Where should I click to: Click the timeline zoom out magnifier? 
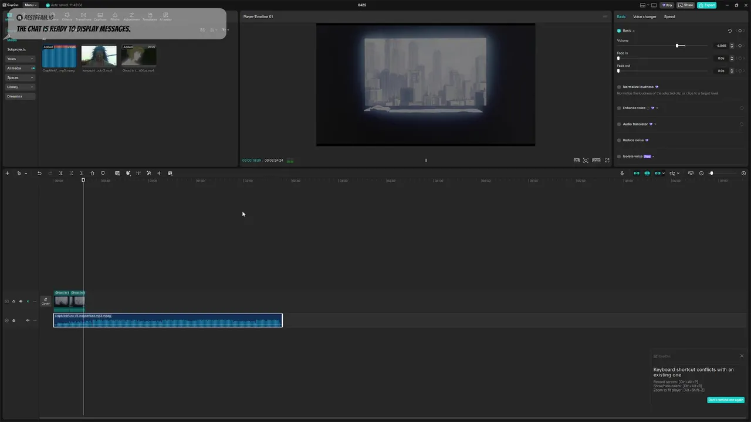coord(701,173)
